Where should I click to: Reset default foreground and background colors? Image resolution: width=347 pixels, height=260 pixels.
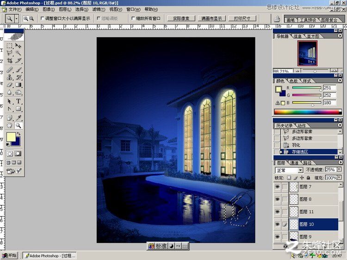[8, 145]
